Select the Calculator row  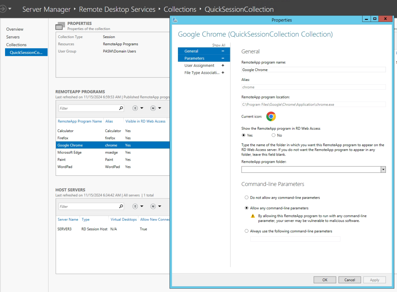pos(113,131)
